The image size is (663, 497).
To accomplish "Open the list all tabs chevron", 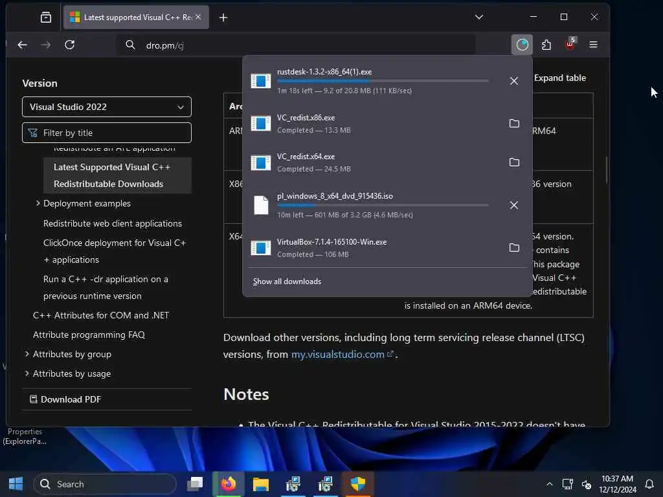I will click(478, 17).
